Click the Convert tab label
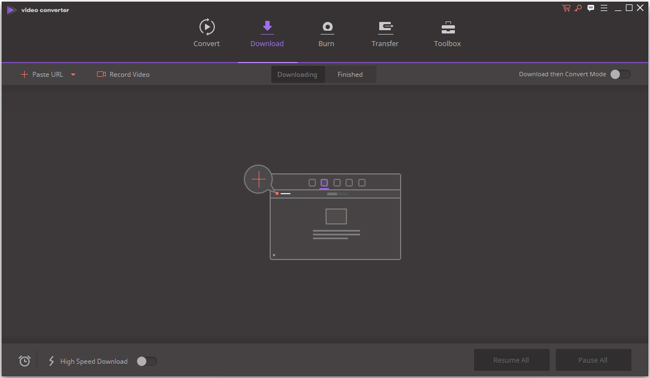 tap(207, 43)
